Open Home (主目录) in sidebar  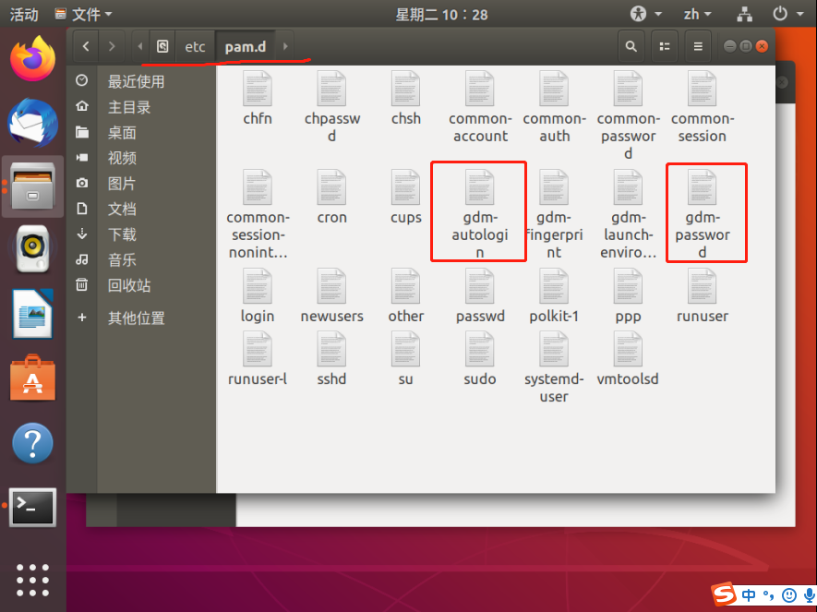click(128, 107)
